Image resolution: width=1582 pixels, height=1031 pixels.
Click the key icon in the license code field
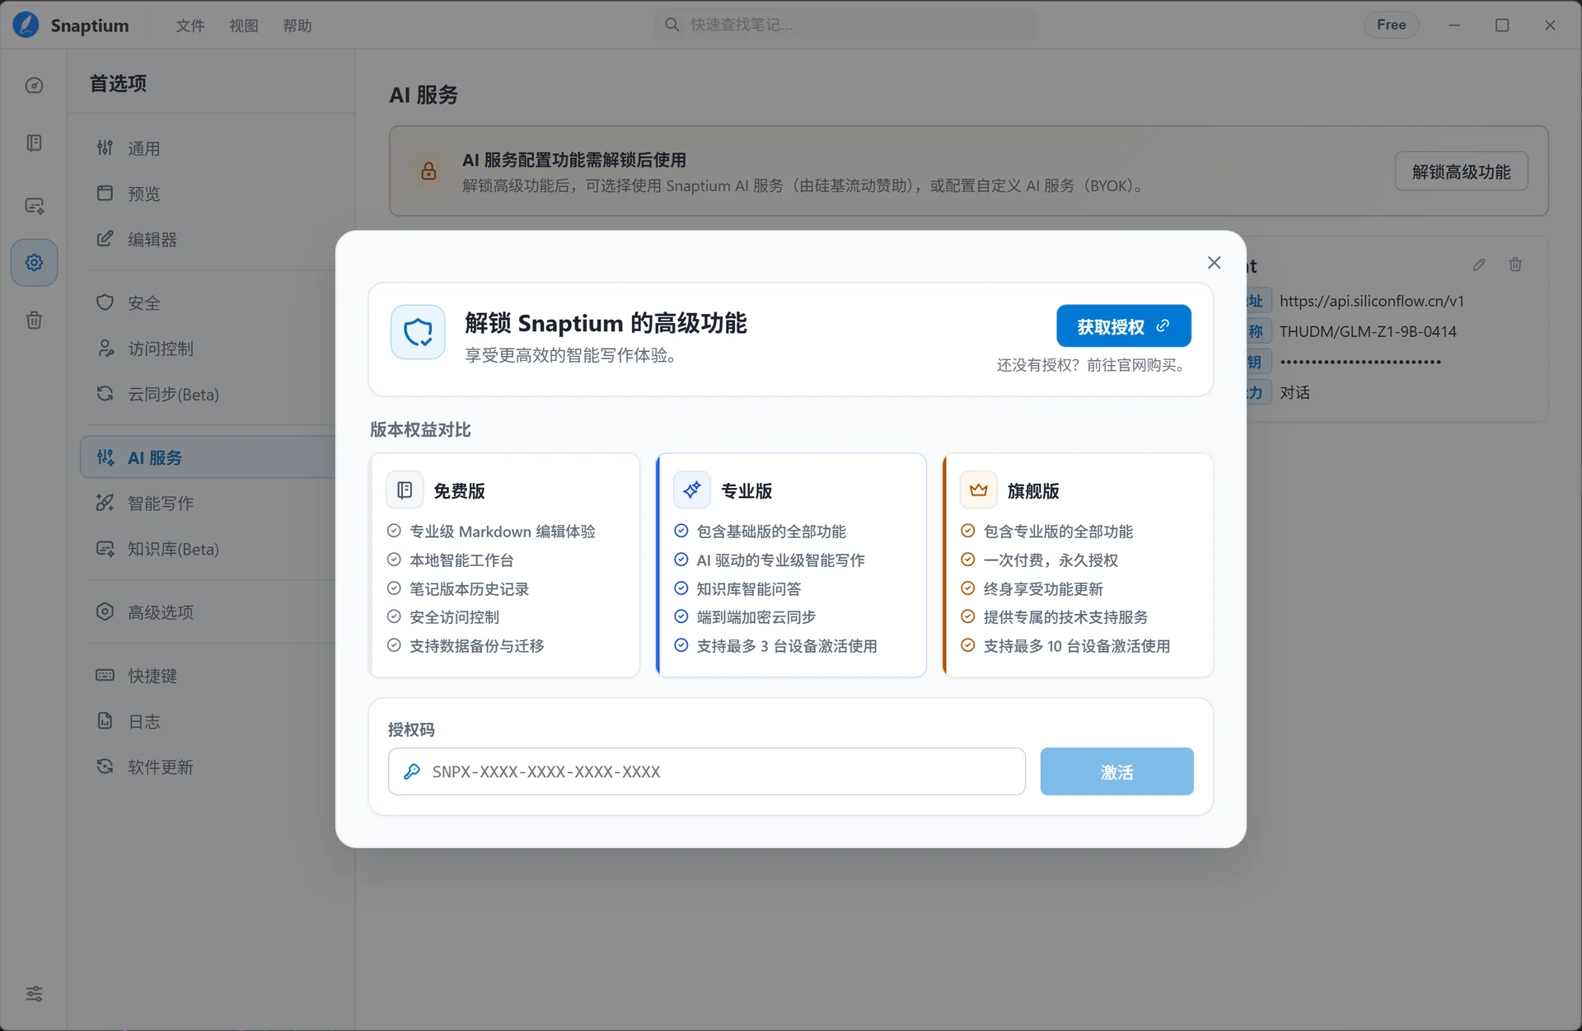coord(412,771)
